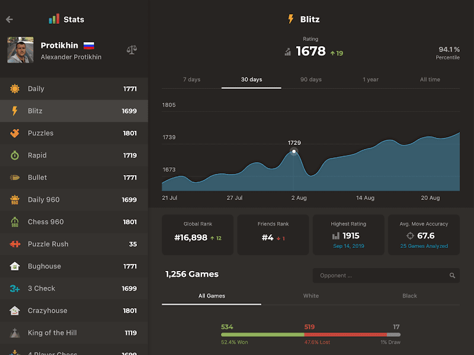
Task: Select the Puzzles piece icon
Action: tap(15, 133)
